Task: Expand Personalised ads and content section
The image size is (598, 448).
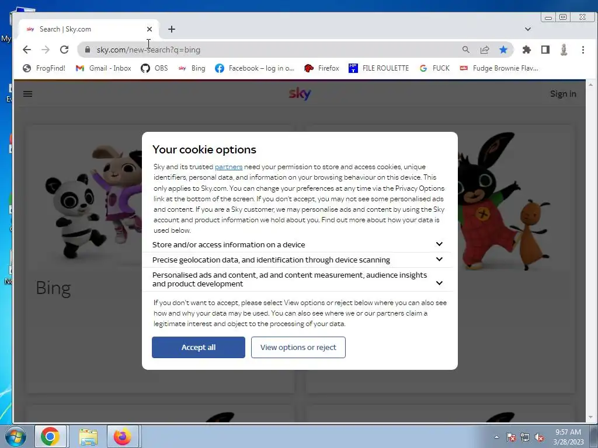Action: [x=297, y=279]
